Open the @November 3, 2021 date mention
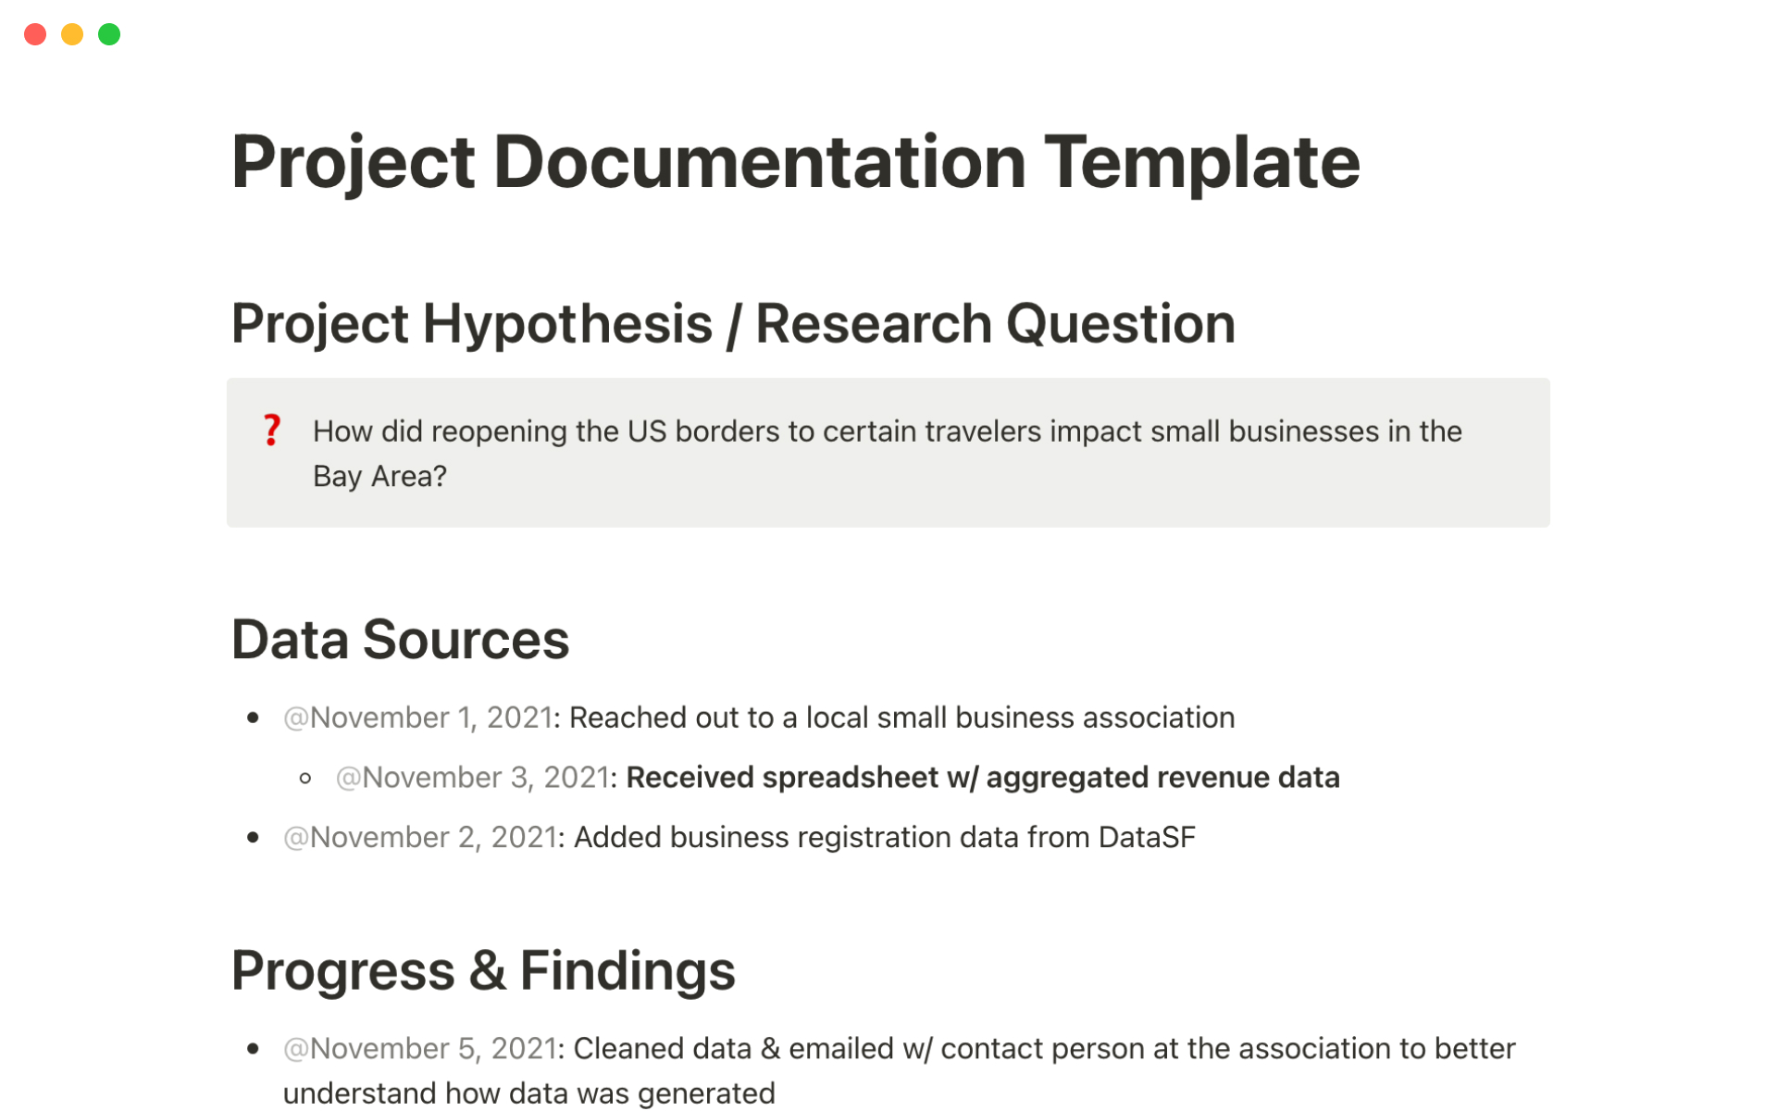The image size is (1777, 1111). (472, 778)
